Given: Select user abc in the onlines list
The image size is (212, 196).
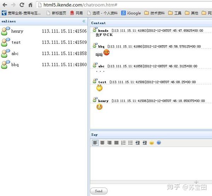Looking at the screenshot, I should coord(44,54).
